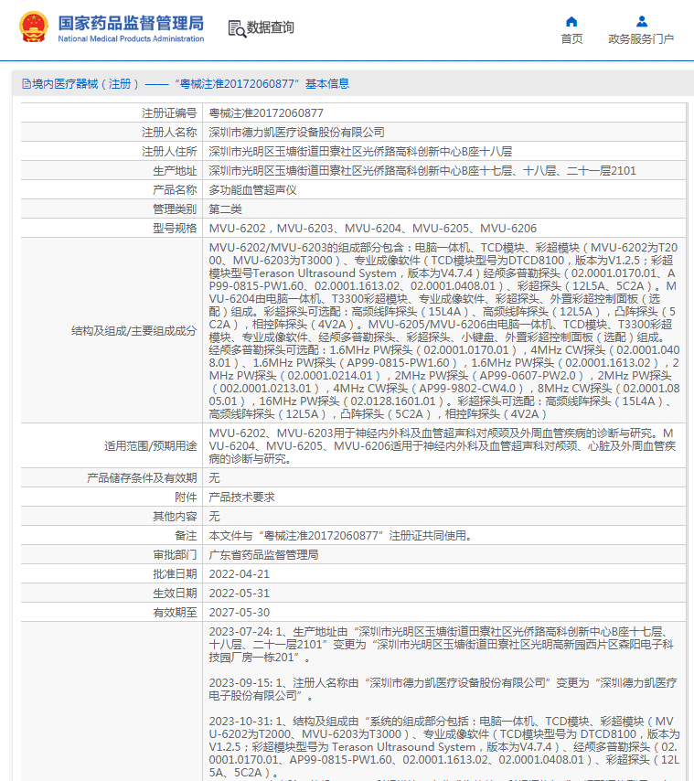
Task: Click attachment value 产品技术要求
Action: pos(242,497)
